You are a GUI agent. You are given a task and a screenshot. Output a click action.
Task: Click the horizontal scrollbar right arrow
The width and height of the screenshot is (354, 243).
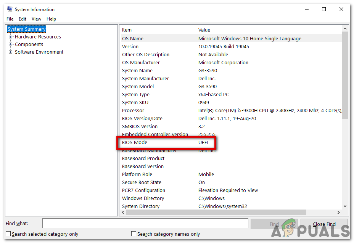click(339, 213)
